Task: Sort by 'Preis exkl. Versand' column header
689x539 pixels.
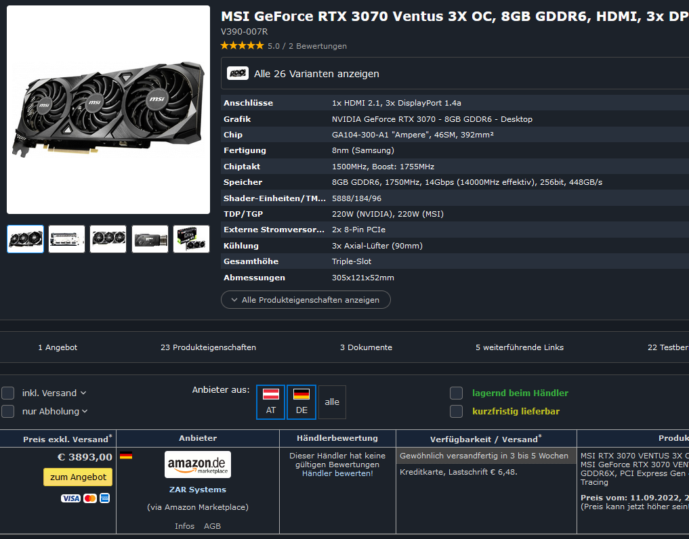Action: tap(67, 438)
